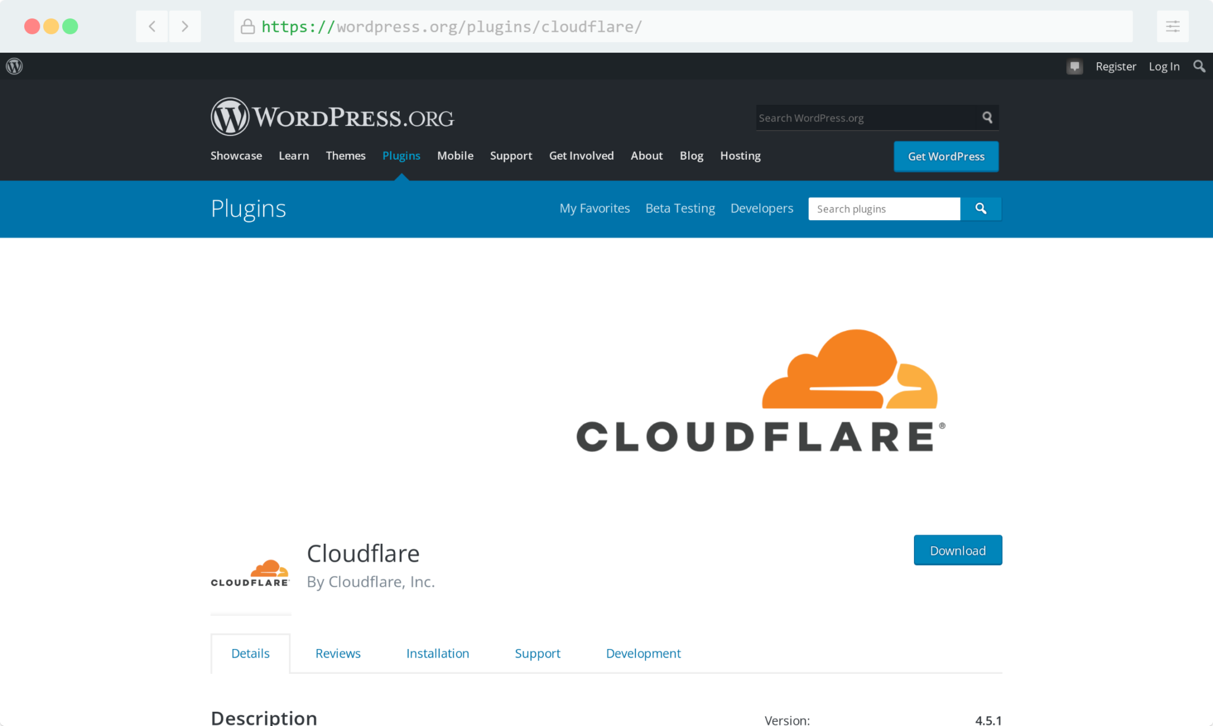Open the Support item in main navigation
Screen dimensions: 1213x726
pyautogui.click(x=511, y=156)
